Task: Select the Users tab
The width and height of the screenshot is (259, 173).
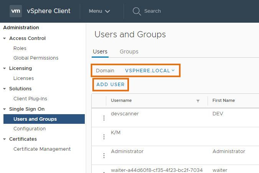Action: pos(100,52)
